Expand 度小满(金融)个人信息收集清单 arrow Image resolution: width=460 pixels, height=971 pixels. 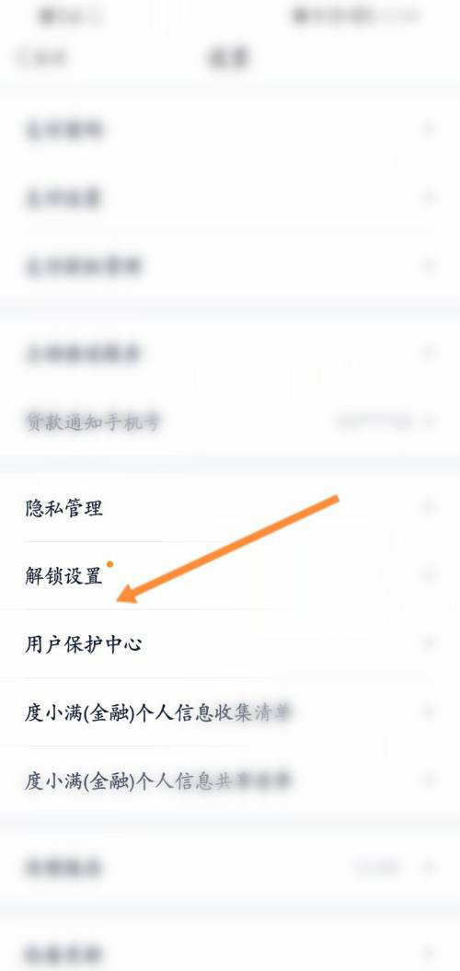429,712
